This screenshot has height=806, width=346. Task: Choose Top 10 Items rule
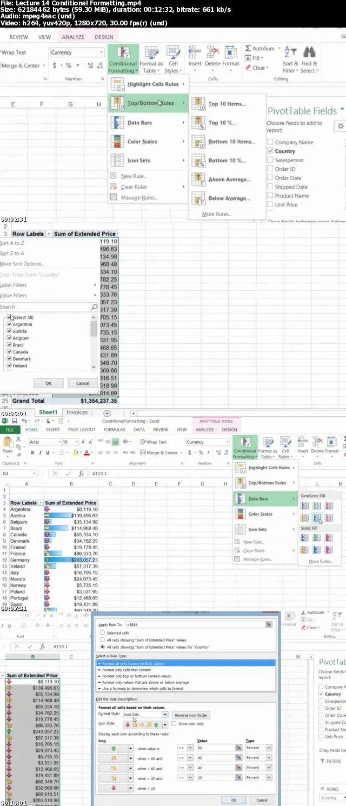click(227, 104)
